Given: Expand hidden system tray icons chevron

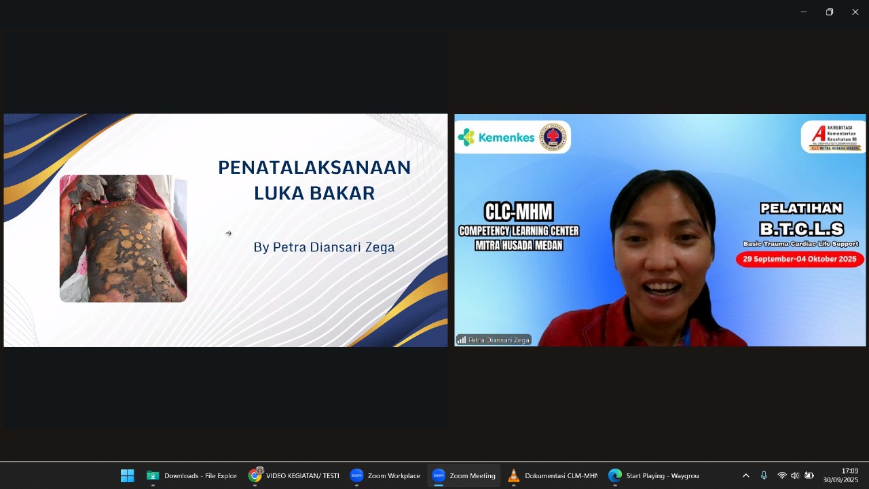Looking at the screenshot, I should click(745, 475).
